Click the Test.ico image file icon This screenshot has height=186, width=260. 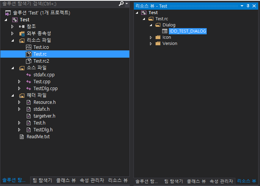tap(28, 47)
